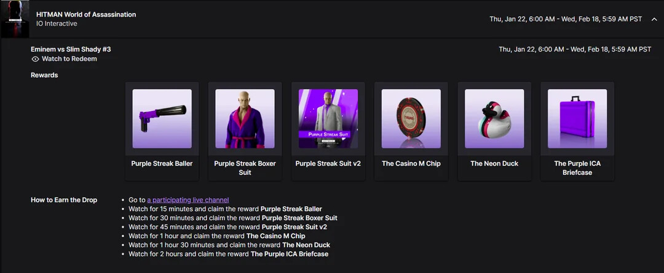Click the Purple Streak Boxer Suit card caption
This screenshot has height=273, width=664.
[x=245, y=168]
